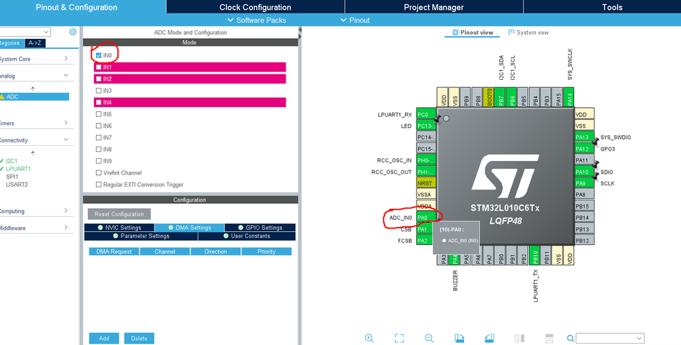Enable the IN5 ADC channel checkbox
This screenshot has width=681, height=345.
point(99,114)
